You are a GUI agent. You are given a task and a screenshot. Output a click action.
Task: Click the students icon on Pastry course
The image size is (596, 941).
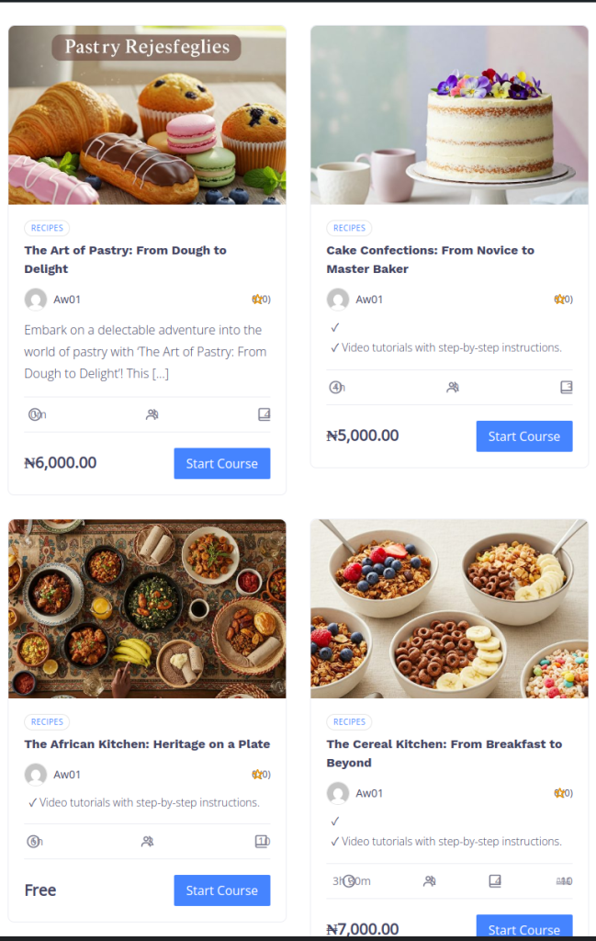point(152,414)
